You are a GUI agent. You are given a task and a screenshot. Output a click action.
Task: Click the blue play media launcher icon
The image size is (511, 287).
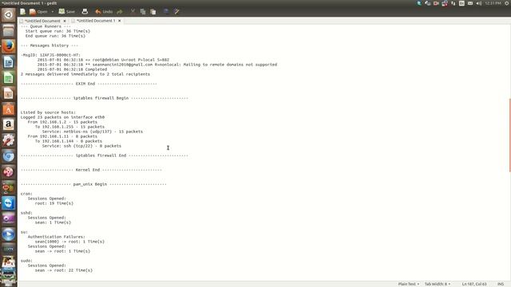pos(9,234)
